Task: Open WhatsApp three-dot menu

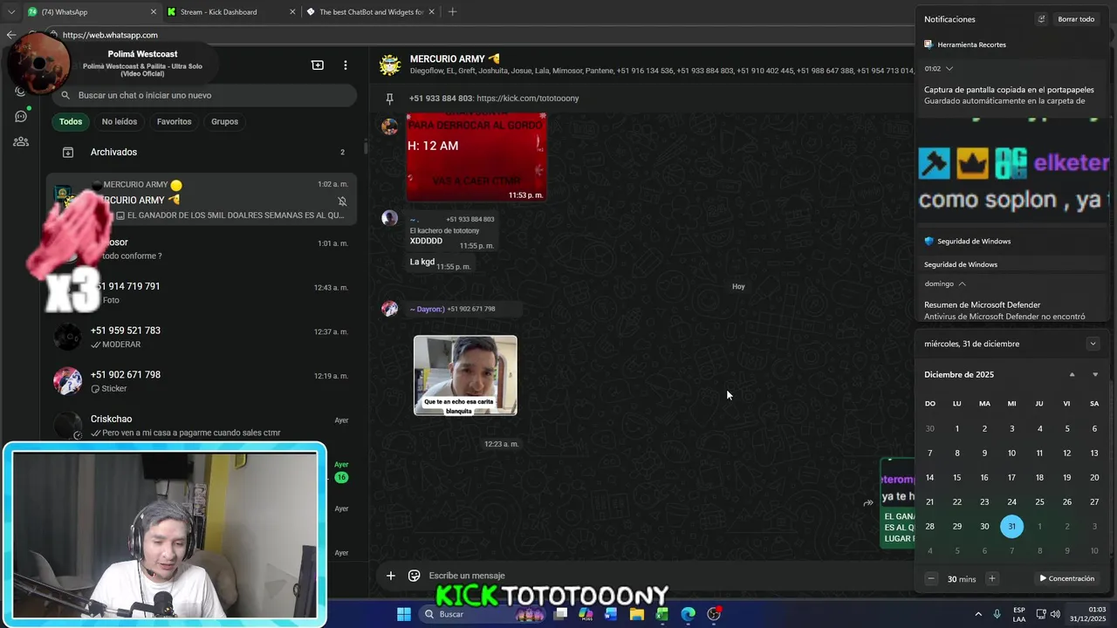Action: (346, 65)
